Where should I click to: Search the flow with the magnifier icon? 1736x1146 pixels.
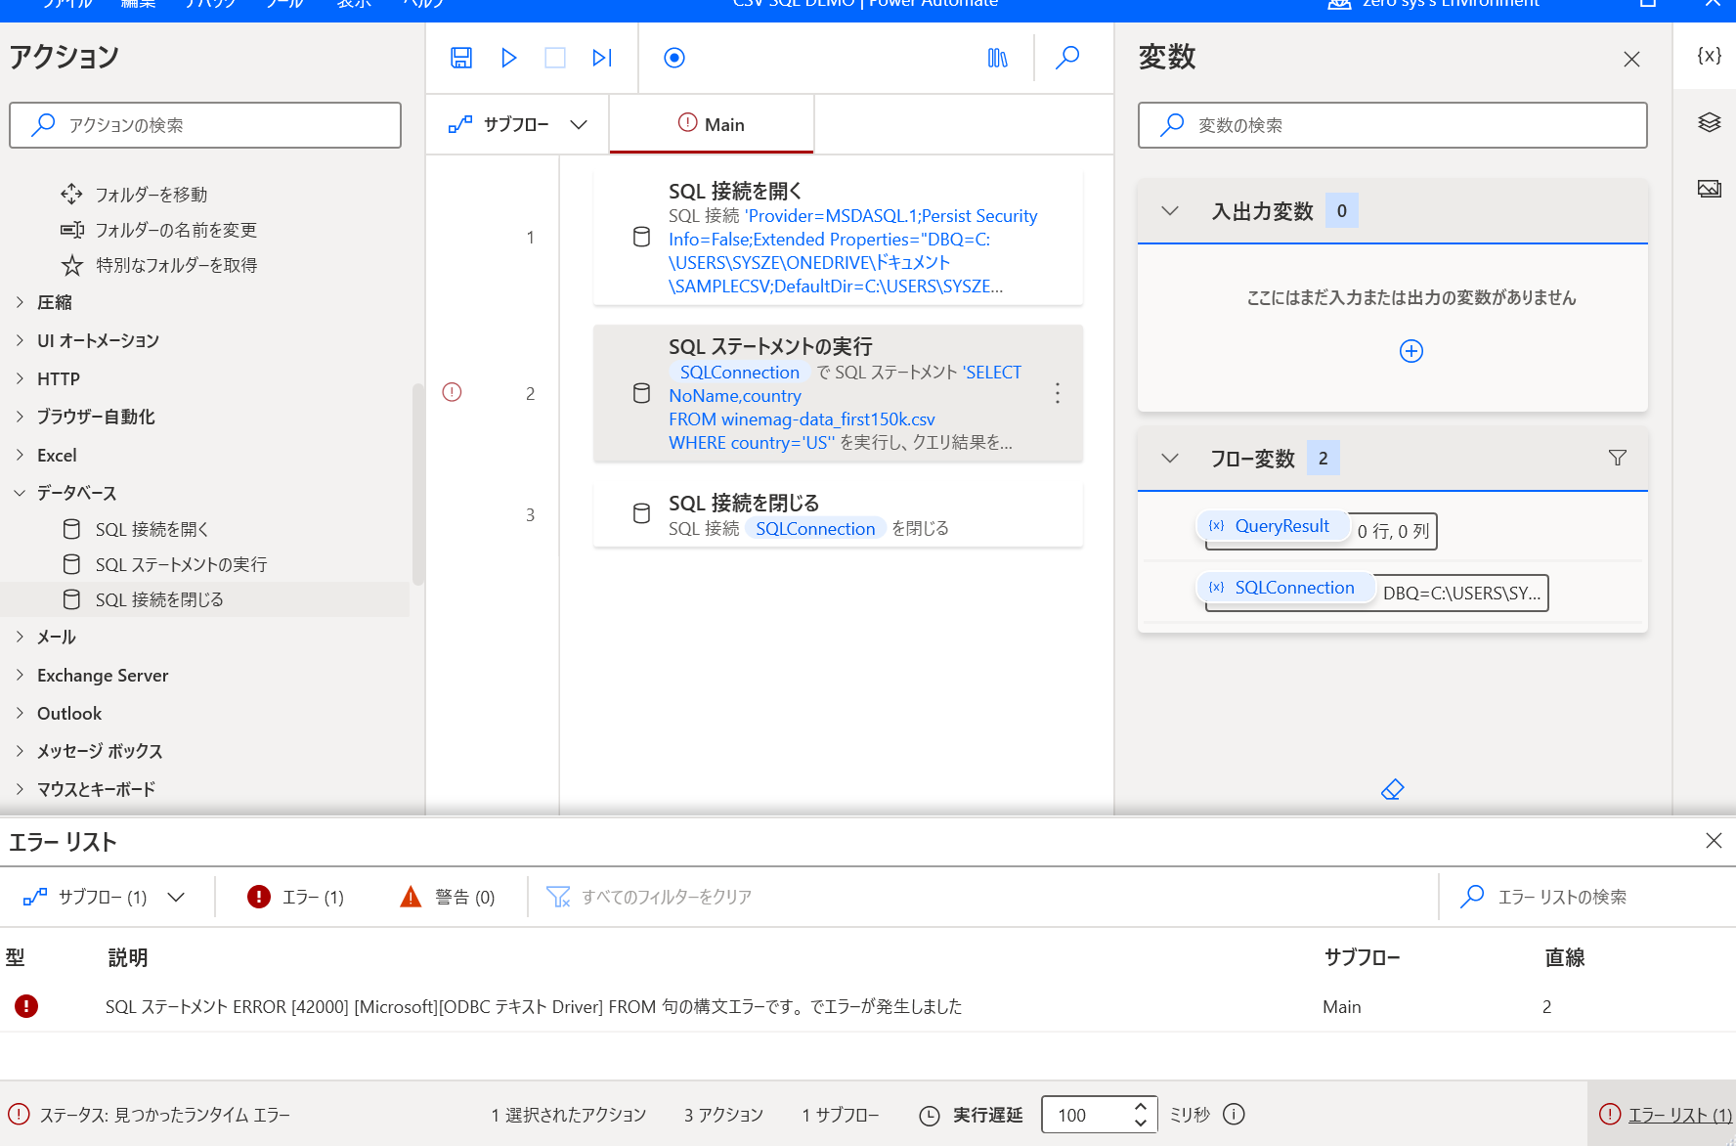click(1067, 58)
